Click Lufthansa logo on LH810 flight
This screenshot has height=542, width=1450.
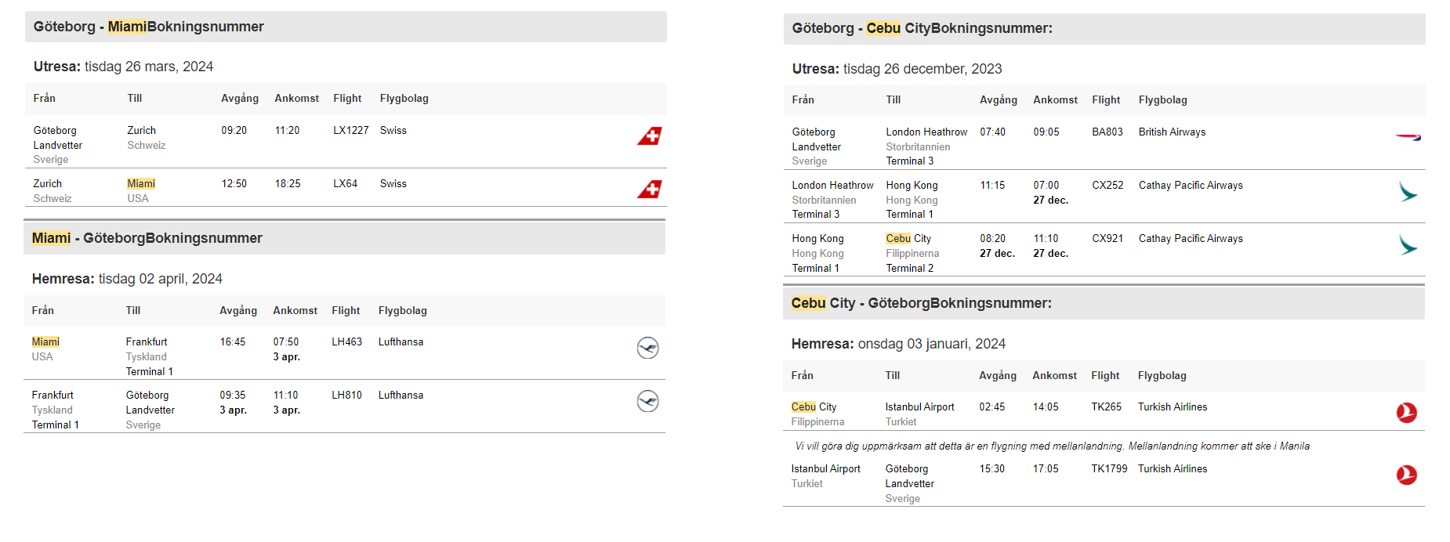click(647, 401)
